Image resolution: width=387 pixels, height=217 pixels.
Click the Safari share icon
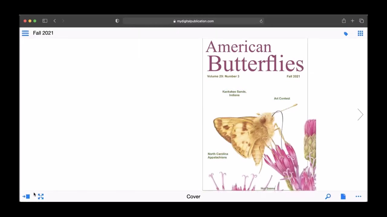point(344,20)
